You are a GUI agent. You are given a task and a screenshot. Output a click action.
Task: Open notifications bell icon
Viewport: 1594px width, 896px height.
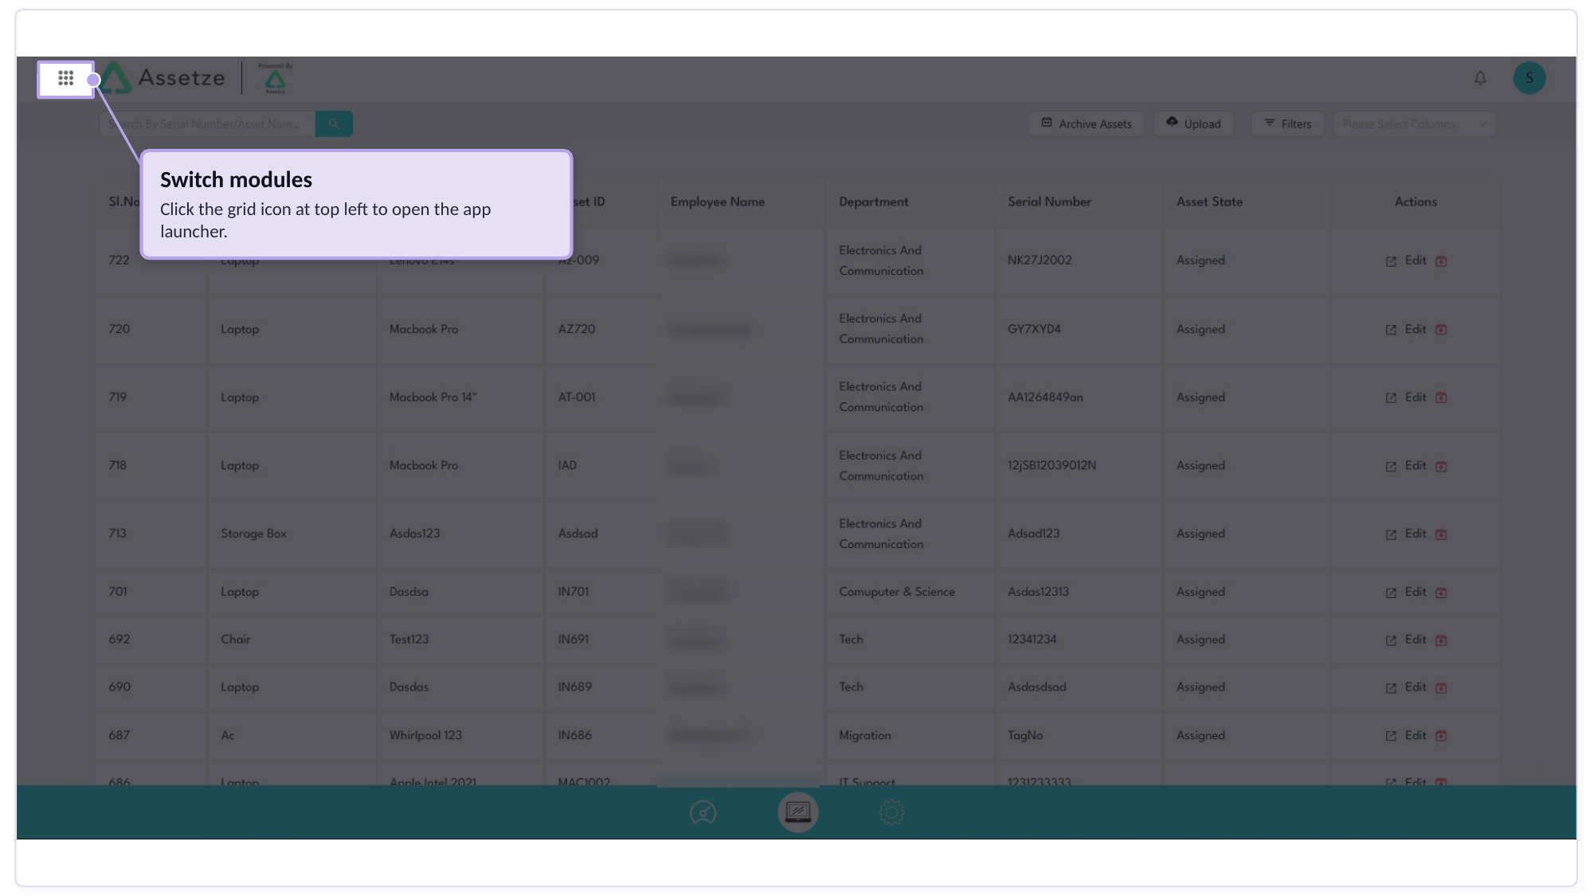pyautogui.click(x=1480, y=78)
